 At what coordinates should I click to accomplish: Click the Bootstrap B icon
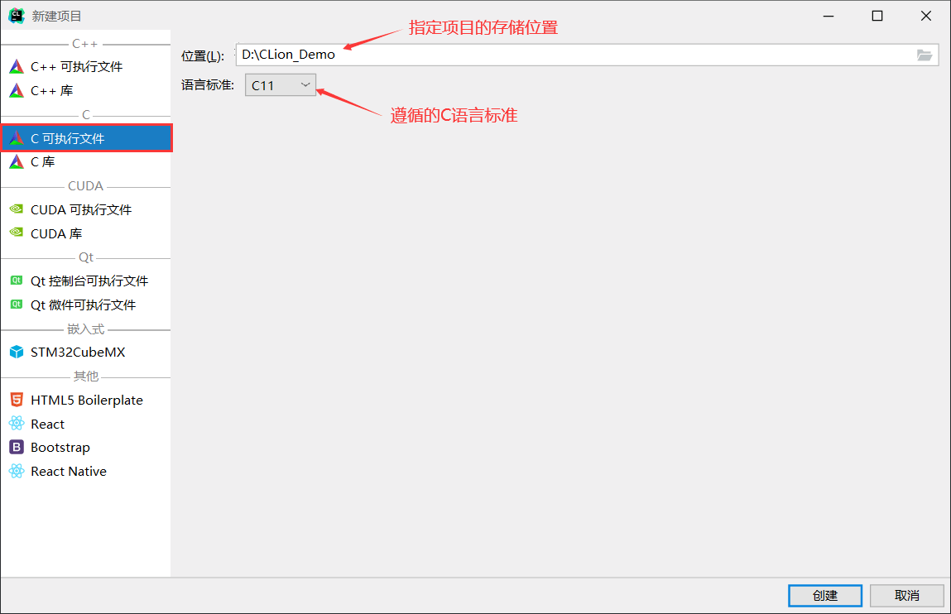click(17, 448)
